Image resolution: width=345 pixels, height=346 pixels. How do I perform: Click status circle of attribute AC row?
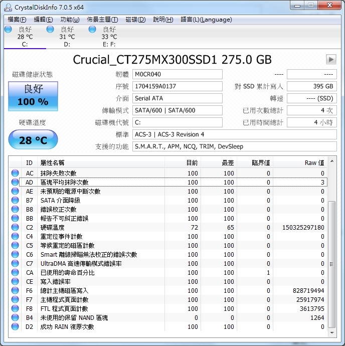coord(15,173)
